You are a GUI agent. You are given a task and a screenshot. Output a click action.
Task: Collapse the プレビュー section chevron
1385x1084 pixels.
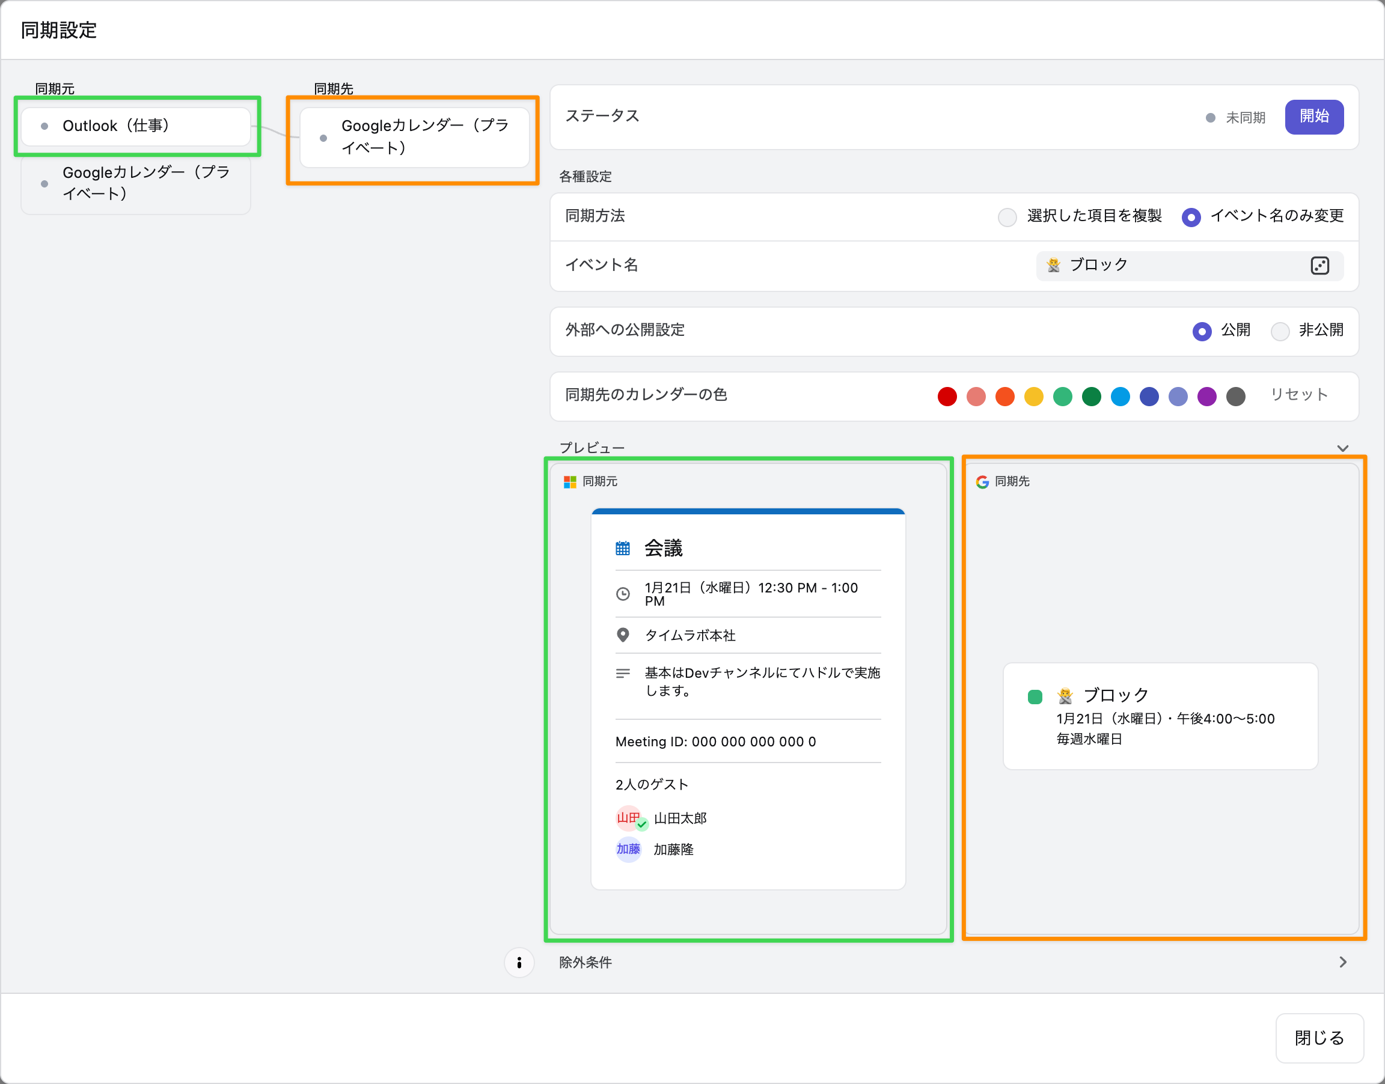coord(1342,448)
